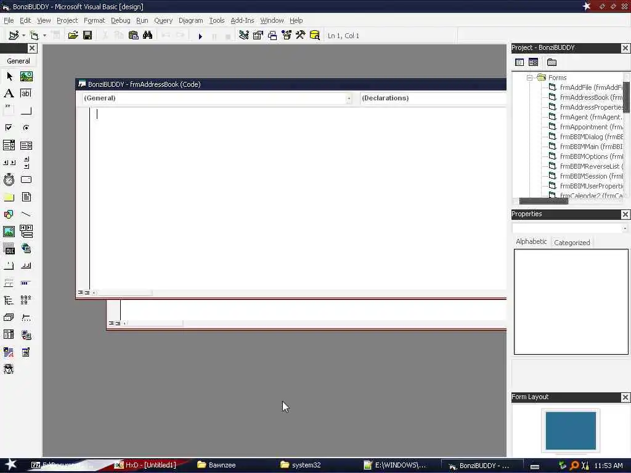The height and width of the screenshot is (473, 631).
Task: Select the Agent character control in the toolbox
Action: 9,370
